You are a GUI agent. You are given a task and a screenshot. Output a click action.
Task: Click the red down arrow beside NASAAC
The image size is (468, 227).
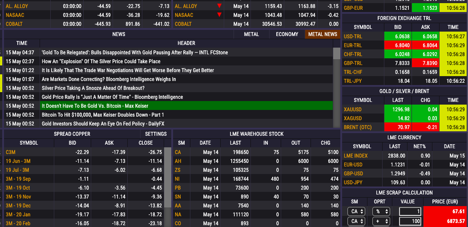click(219, 15)
